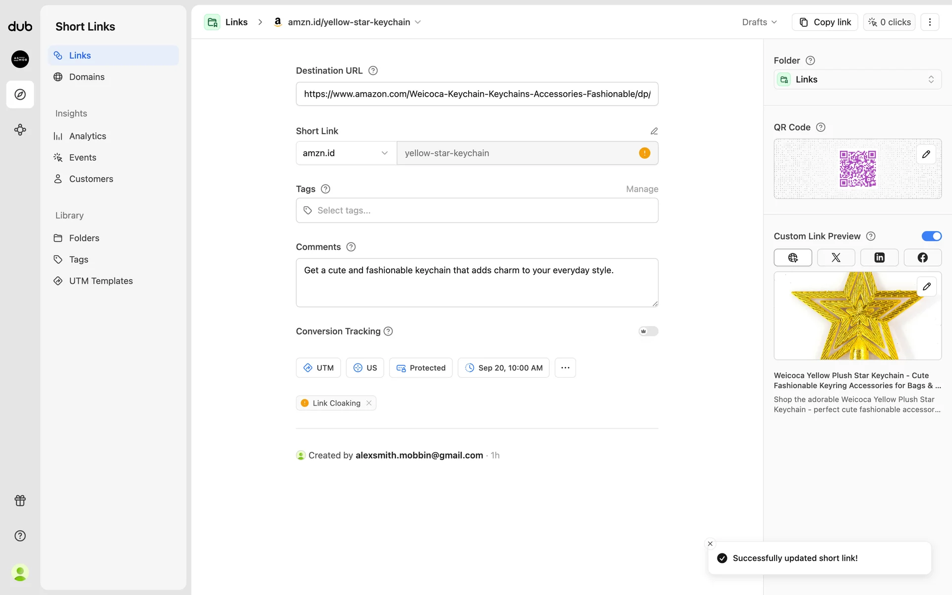Open Analytics in the sidebar
The width and height of the screenshot is (952, 595).
point(87,136)
